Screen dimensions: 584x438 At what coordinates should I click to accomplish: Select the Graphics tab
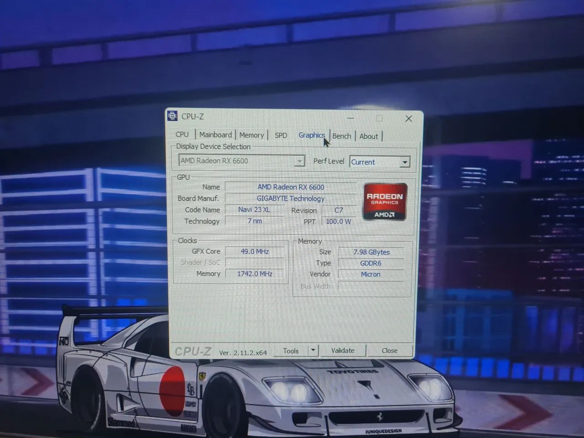click(x=312, y=135)
